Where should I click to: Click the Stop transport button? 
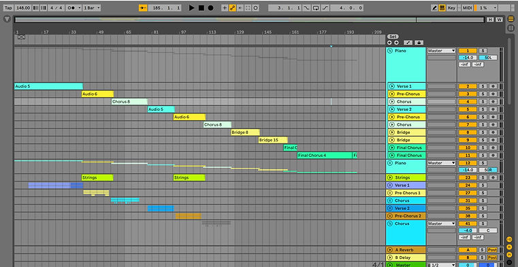tap(201, 8)
